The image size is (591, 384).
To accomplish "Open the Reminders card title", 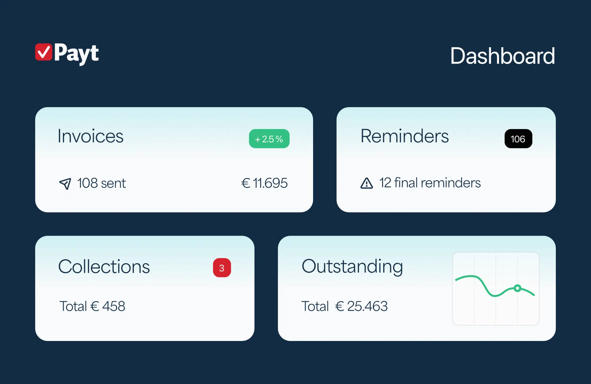I will [x=405, y=136].
